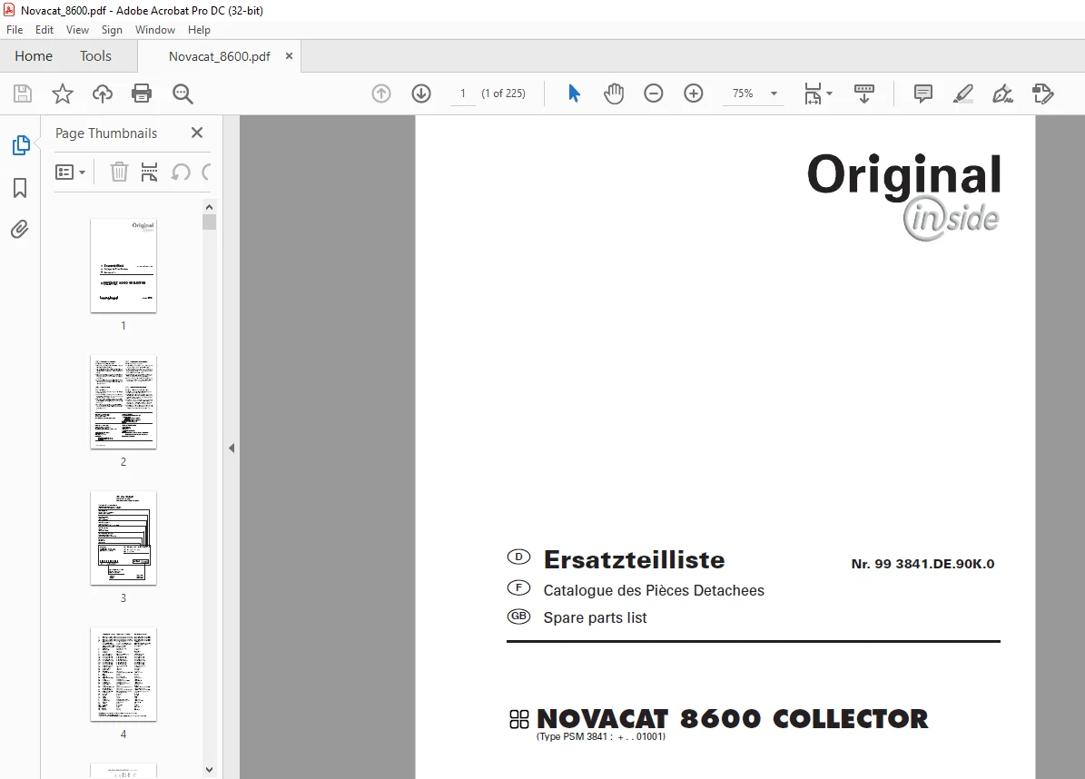Select the highlighter pen tool
Screen dimensions: 1085x779
point(963,94)
